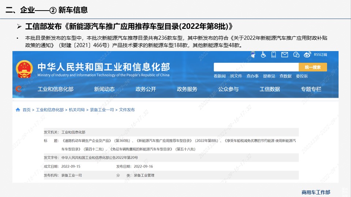Open the Weibo icon
Screen dimensions: 351x197
(x=307, y=54)
